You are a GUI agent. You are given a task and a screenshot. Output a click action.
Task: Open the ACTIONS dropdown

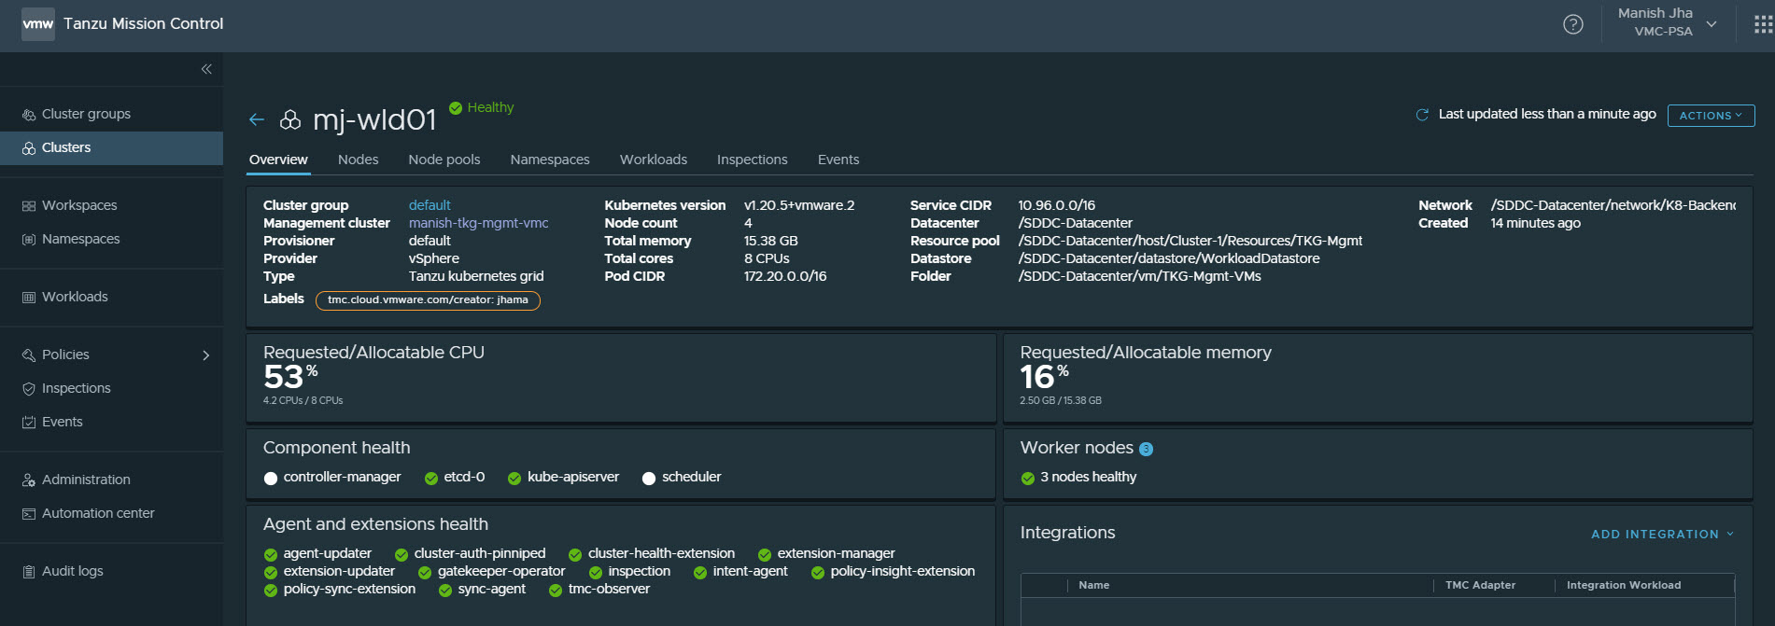[x=1711, y=116]
